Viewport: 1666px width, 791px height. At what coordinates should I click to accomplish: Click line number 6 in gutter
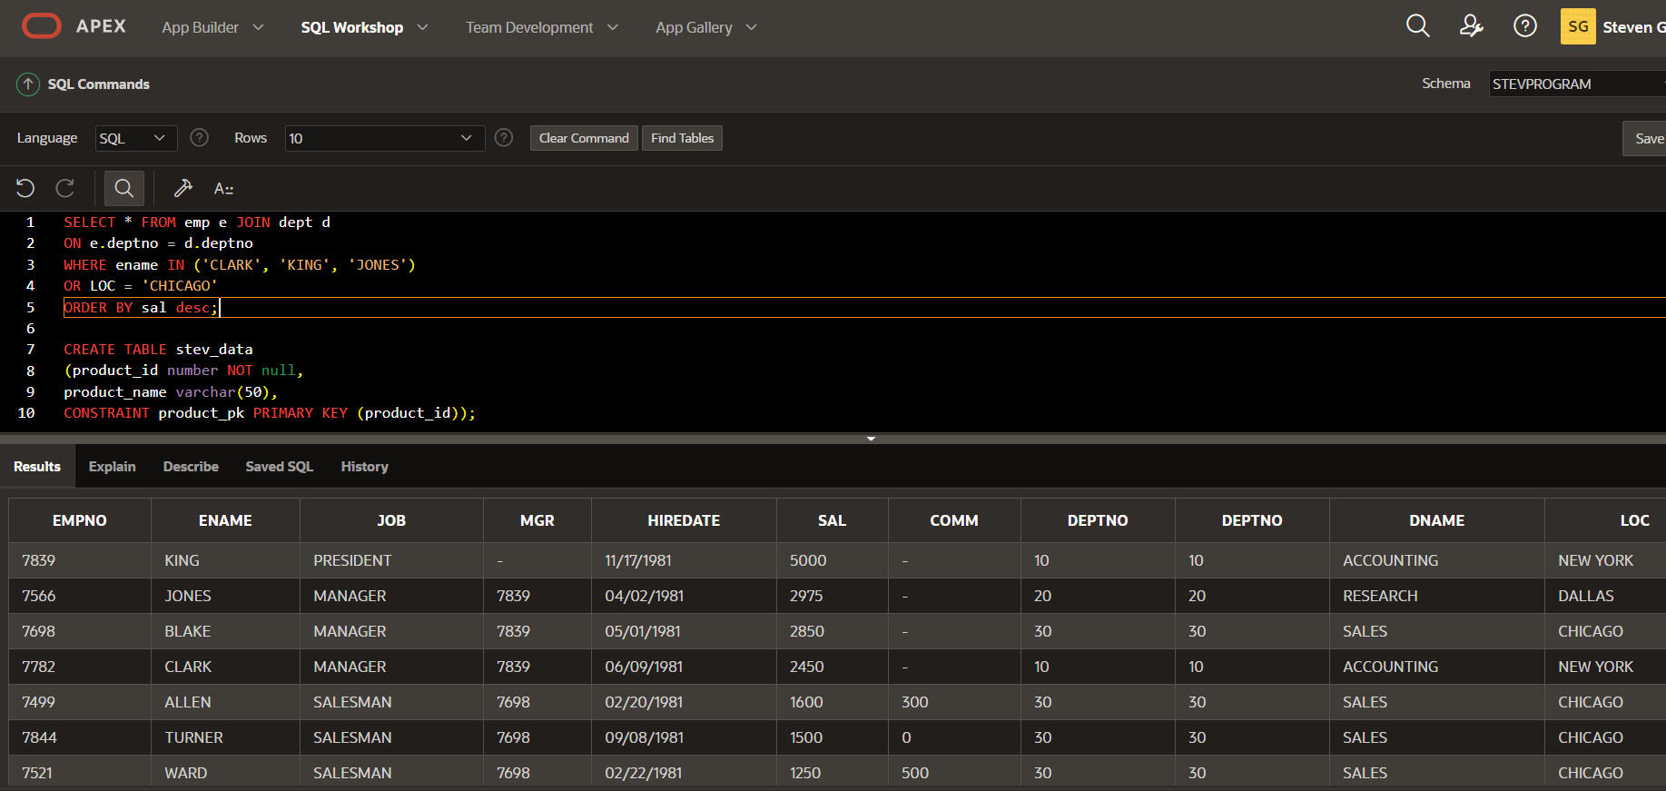click(x=30, y=329)
